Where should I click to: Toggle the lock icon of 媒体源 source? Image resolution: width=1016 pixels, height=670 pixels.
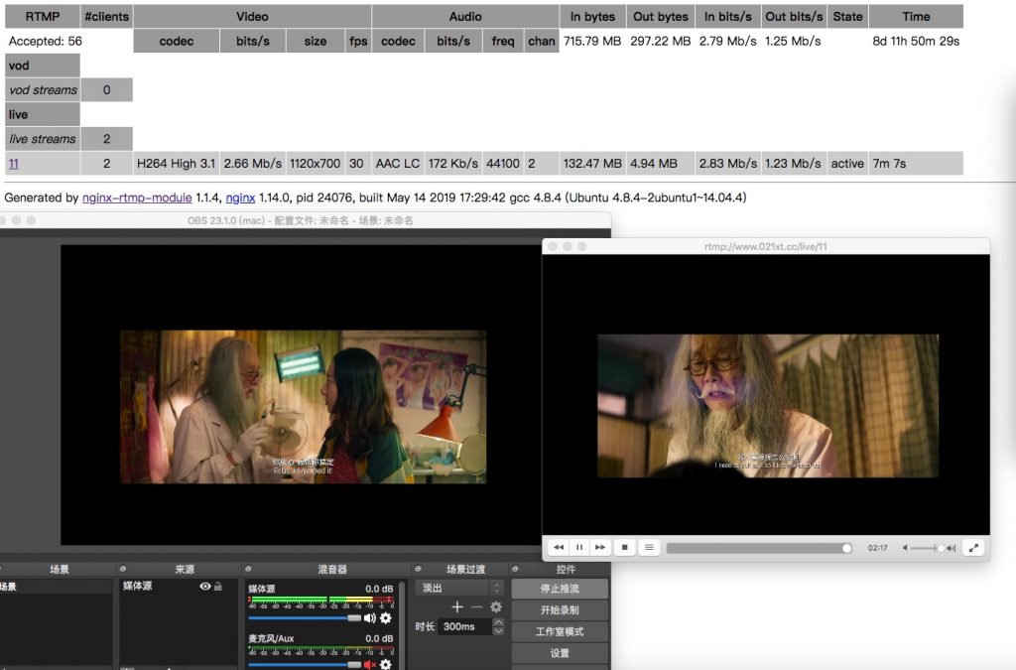218,586
